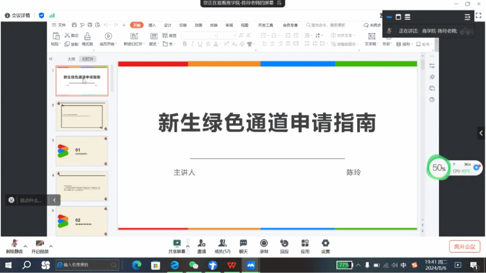Open the 设置 settings gear icon
The width and height of the screenshot is (486, 273).
(x=325, y=243)
